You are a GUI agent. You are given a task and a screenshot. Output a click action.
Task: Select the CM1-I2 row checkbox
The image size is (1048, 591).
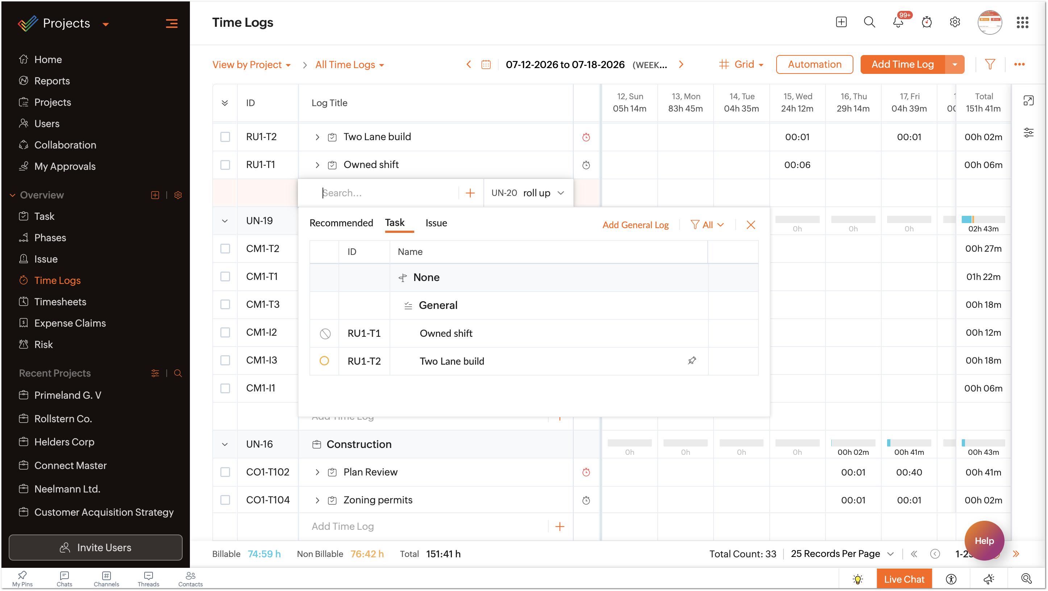click(225, 332)
